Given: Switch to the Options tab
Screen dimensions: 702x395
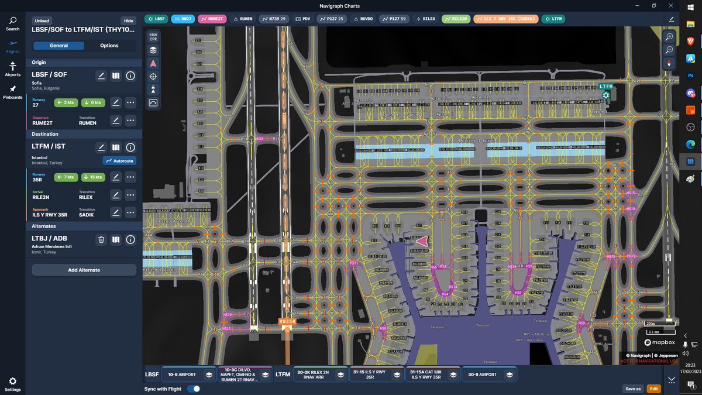Looking at the screenshot, I should (110, 45).
